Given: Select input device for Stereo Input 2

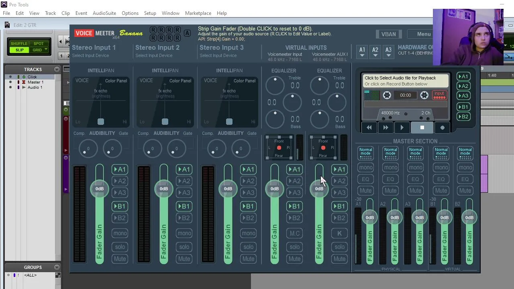Looking at the screenshot, I should 154,55.
